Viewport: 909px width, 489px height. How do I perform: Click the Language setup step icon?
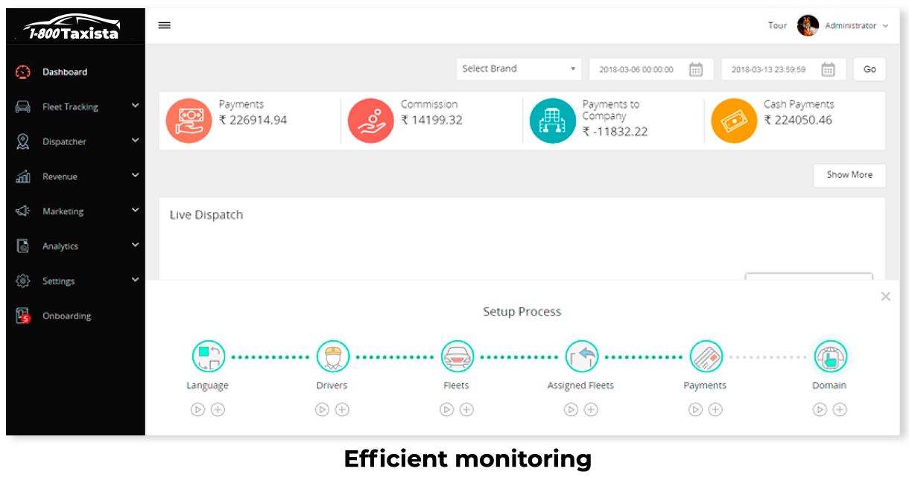[208, 357]
